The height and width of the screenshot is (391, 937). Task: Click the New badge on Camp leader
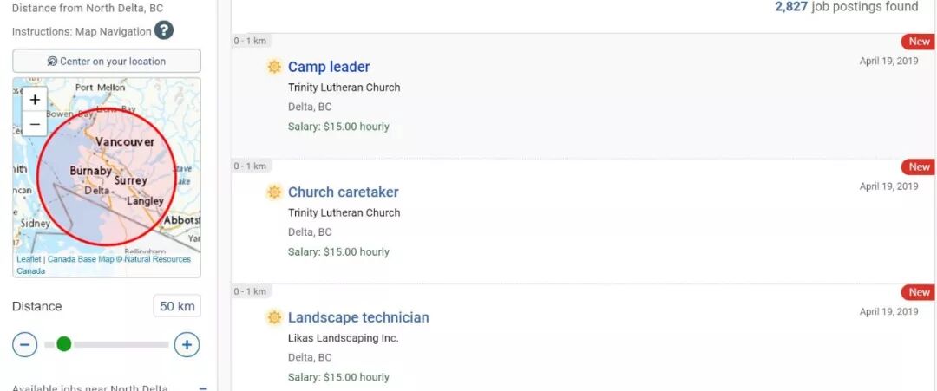click(x=919, y=42)
